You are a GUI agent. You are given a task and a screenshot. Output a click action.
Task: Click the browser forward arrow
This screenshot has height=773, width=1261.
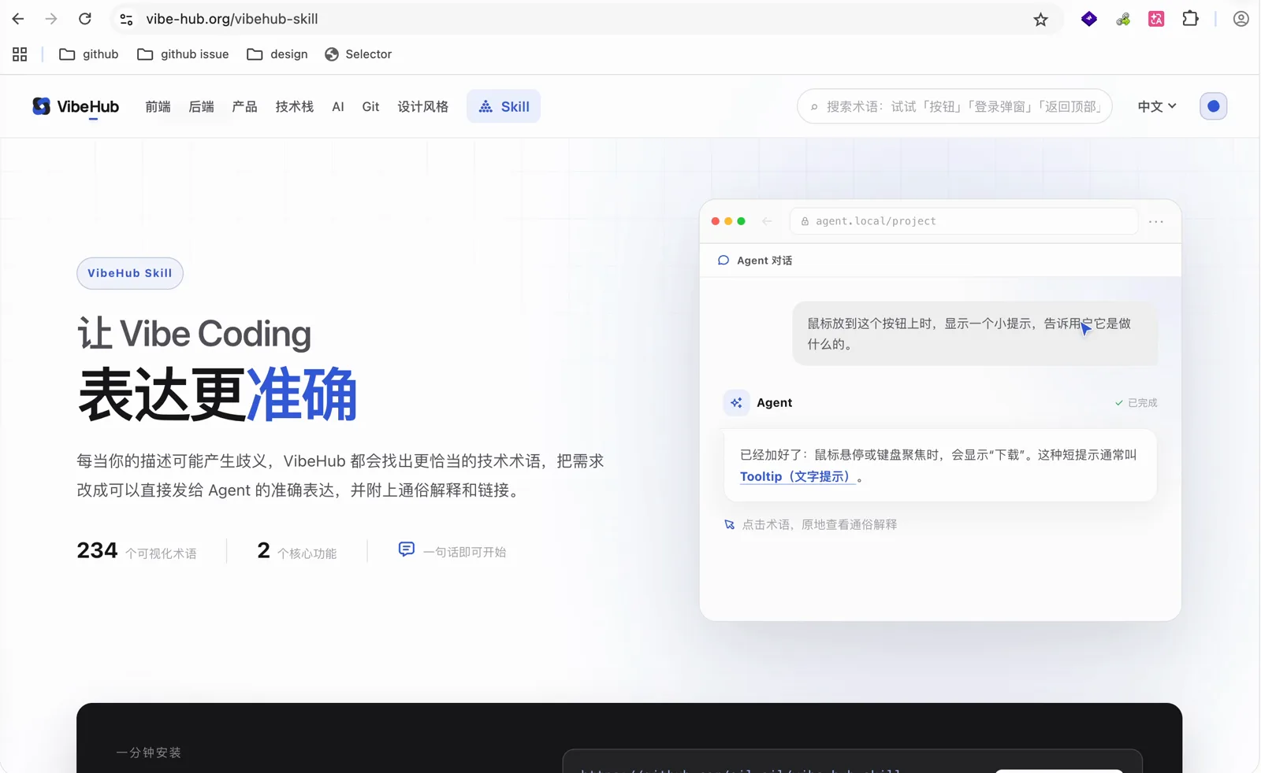pos(51,19)
